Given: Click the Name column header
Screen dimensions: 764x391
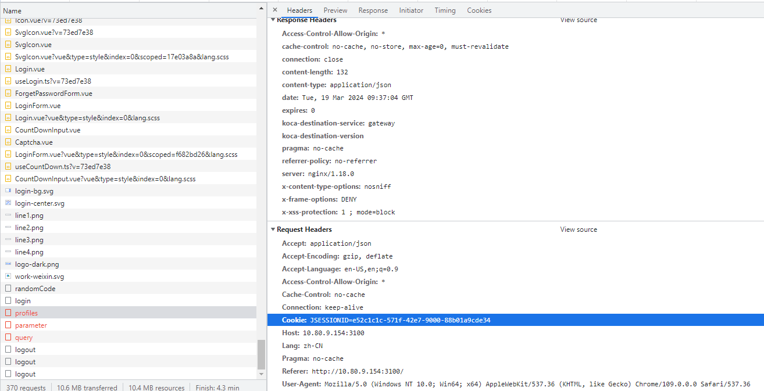Looking at the screenshot, I should click(12, 11).
